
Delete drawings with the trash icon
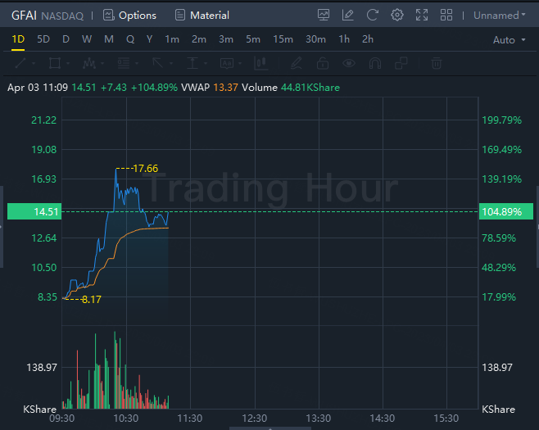tap(437, 63)
